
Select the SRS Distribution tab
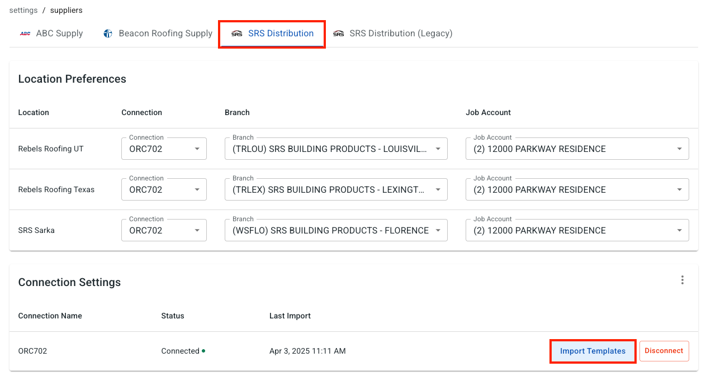[272, 34]
